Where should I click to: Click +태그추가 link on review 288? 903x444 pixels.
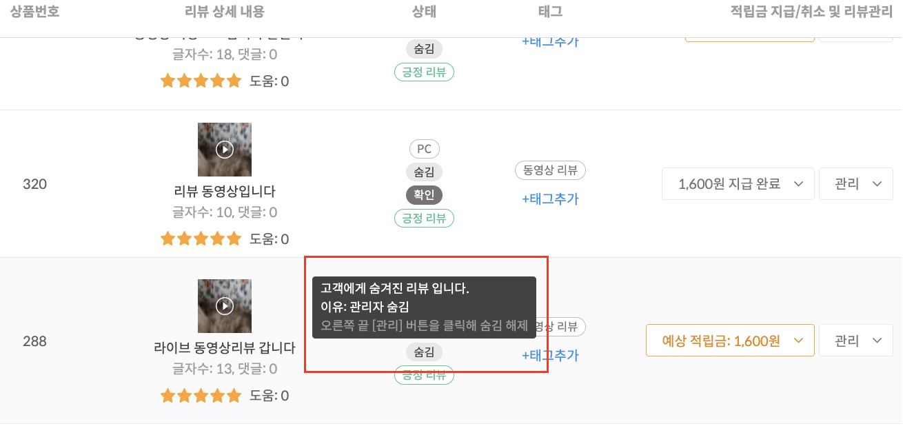click(x=549, y=354)
